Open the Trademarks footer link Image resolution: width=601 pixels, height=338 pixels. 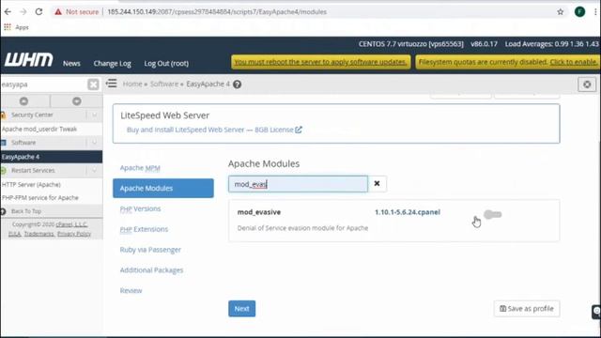click(39, 234)
